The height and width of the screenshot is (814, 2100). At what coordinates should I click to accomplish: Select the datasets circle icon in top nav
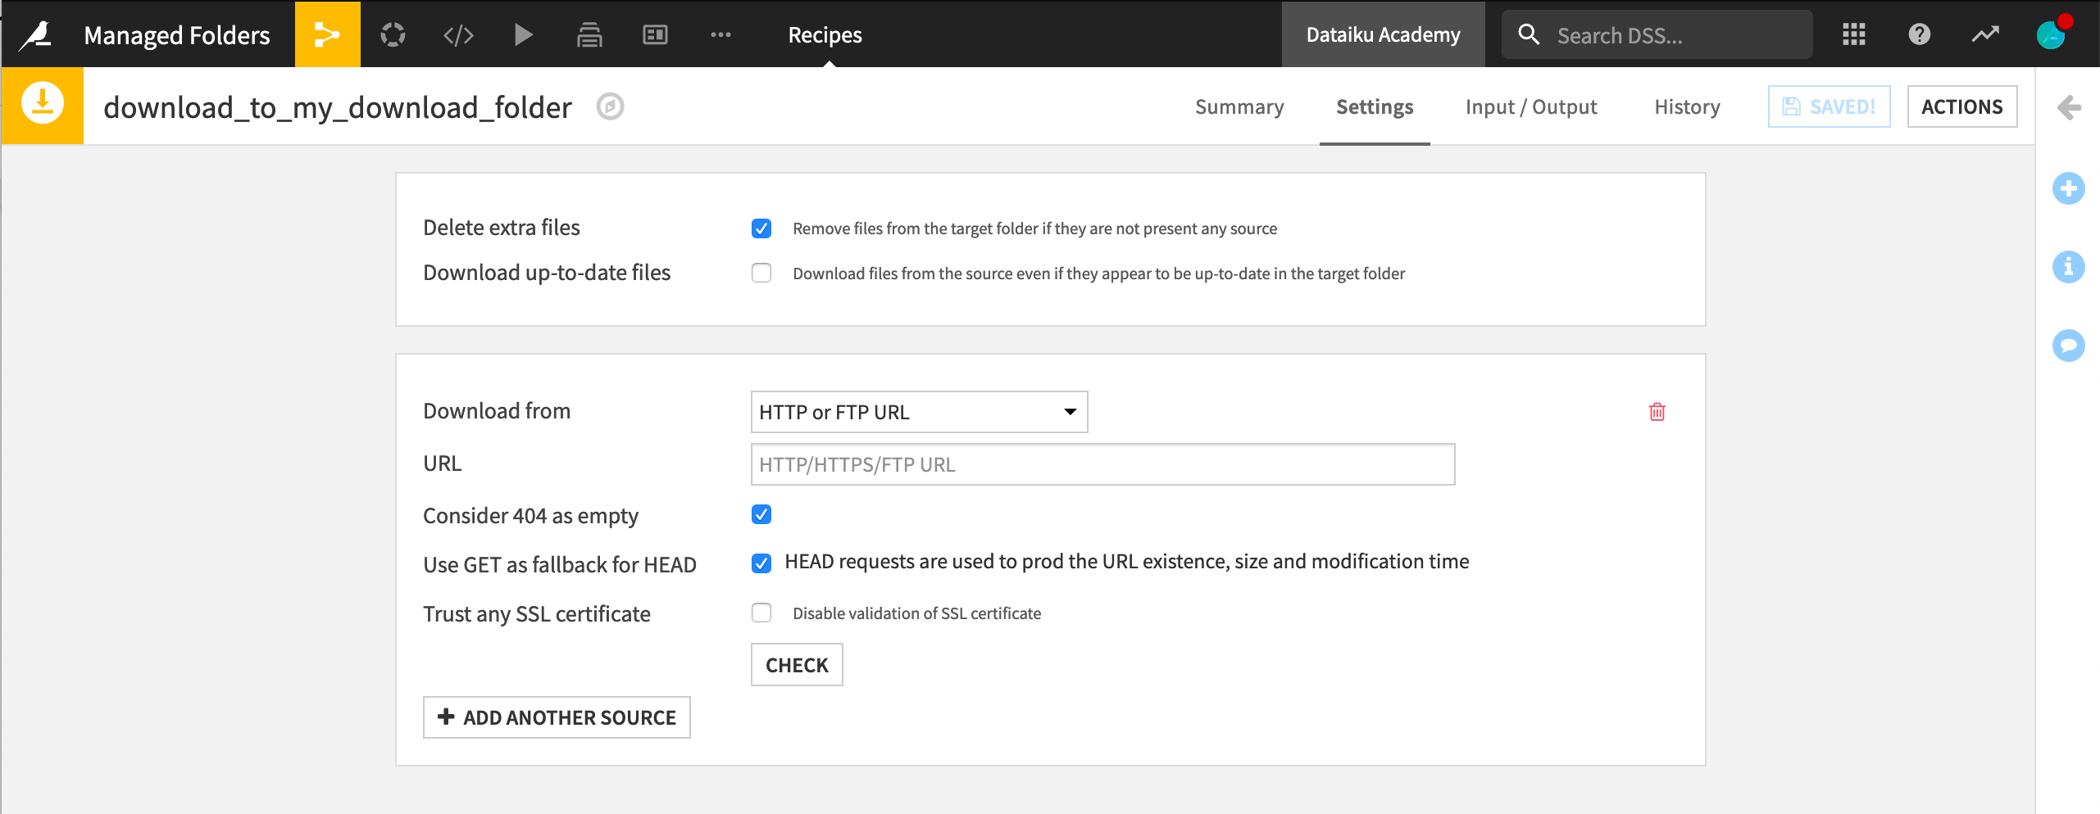[393, 34]
